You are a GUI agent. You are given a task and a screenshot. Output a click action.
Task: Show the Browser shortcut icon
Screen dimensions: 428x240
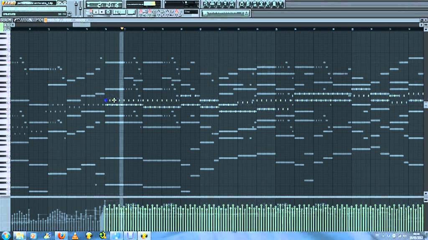tap(225, 4)
